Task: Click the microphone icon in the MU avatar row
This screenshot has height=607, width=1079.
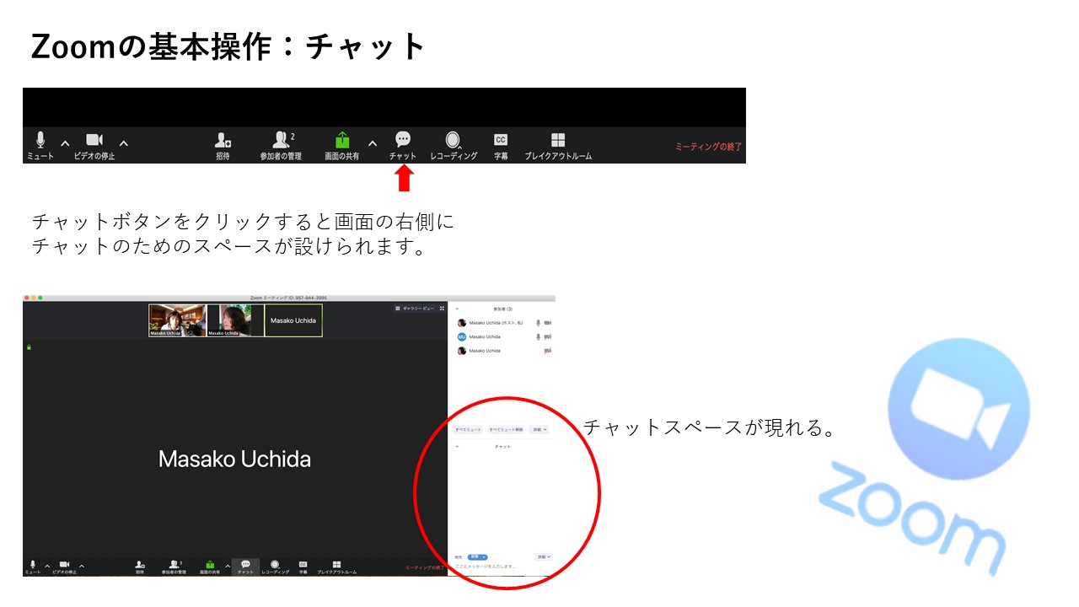Action: [538, 336]
